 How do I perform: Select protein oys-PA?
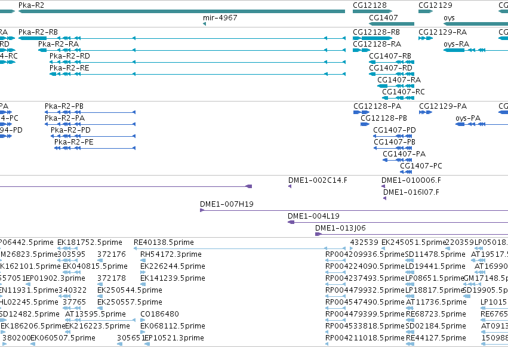482,124
